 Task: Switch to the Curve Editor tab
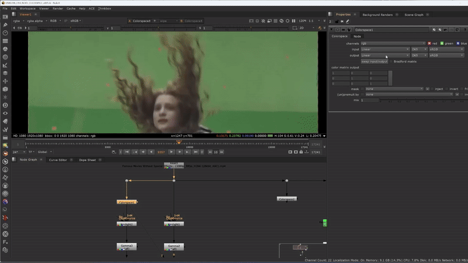(57, 160)
